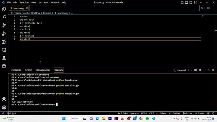Open the Explorer view in activity bar
The height and width of the screenshot is (122, 217).
[4, 9]
